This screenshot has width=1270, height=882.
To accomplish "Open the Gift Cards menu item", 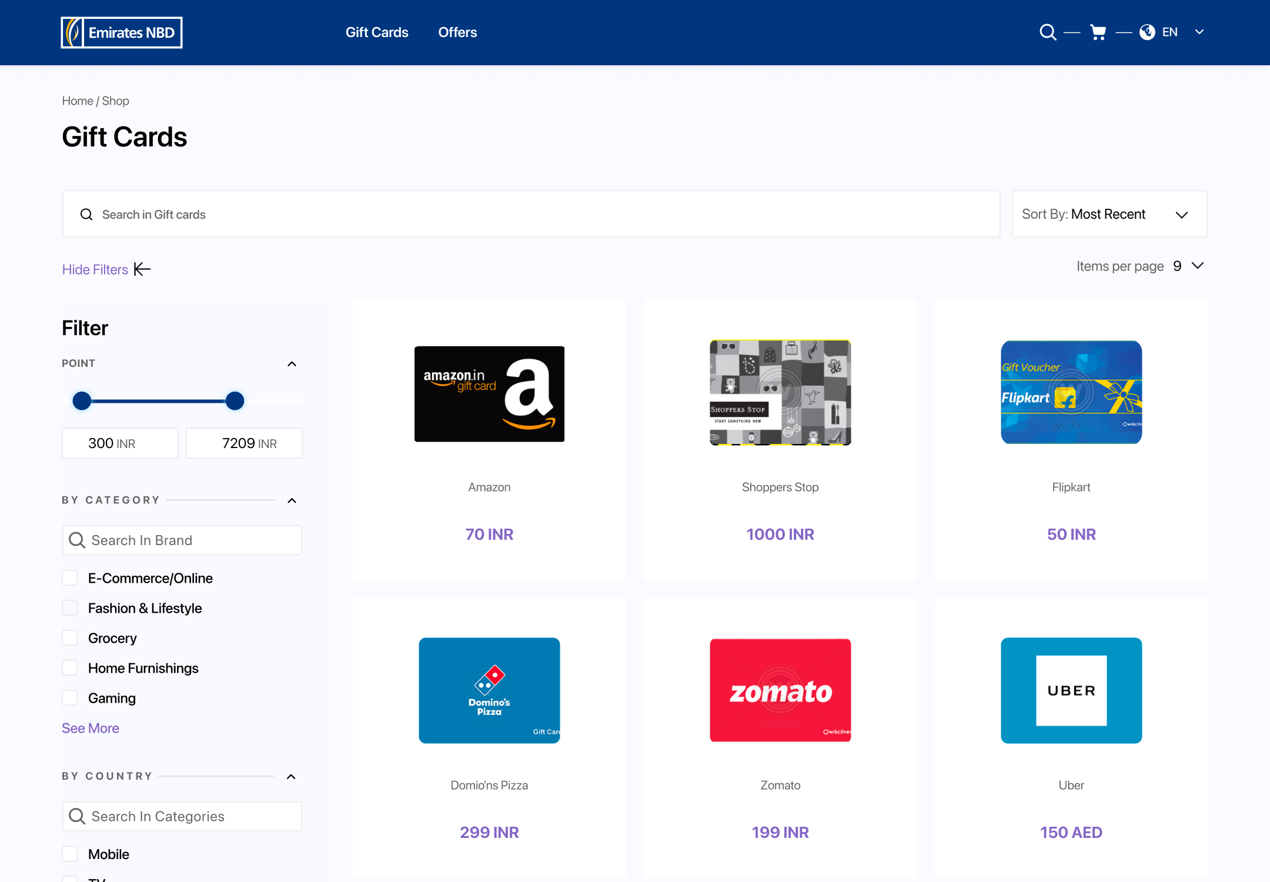I will coord(377,32).
